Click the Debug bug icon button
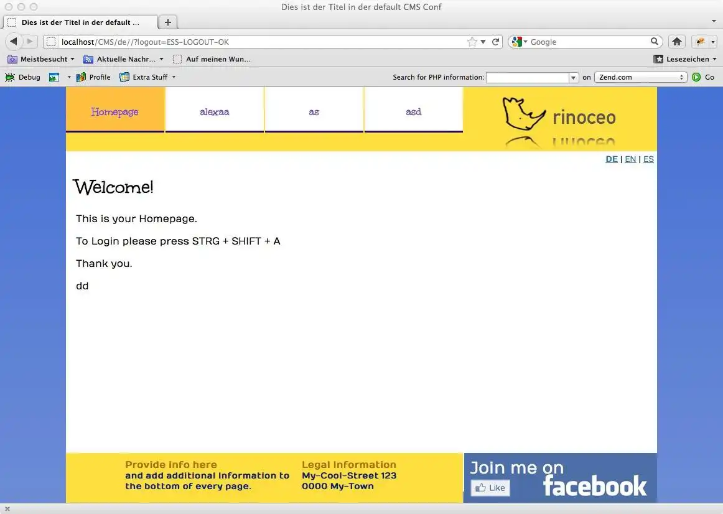 tap(22, 77)
